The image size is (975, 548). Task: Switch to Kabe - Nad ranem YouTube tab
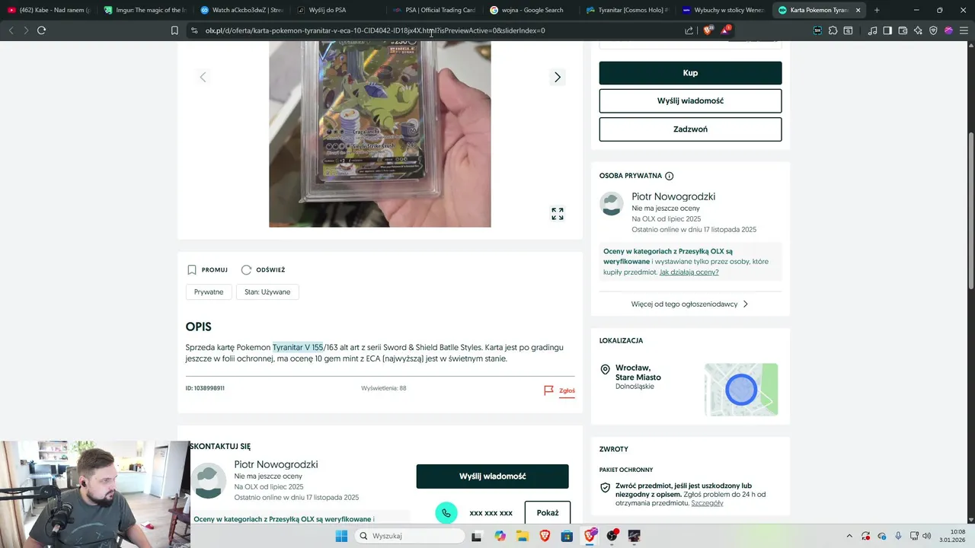tap(49, 10)
